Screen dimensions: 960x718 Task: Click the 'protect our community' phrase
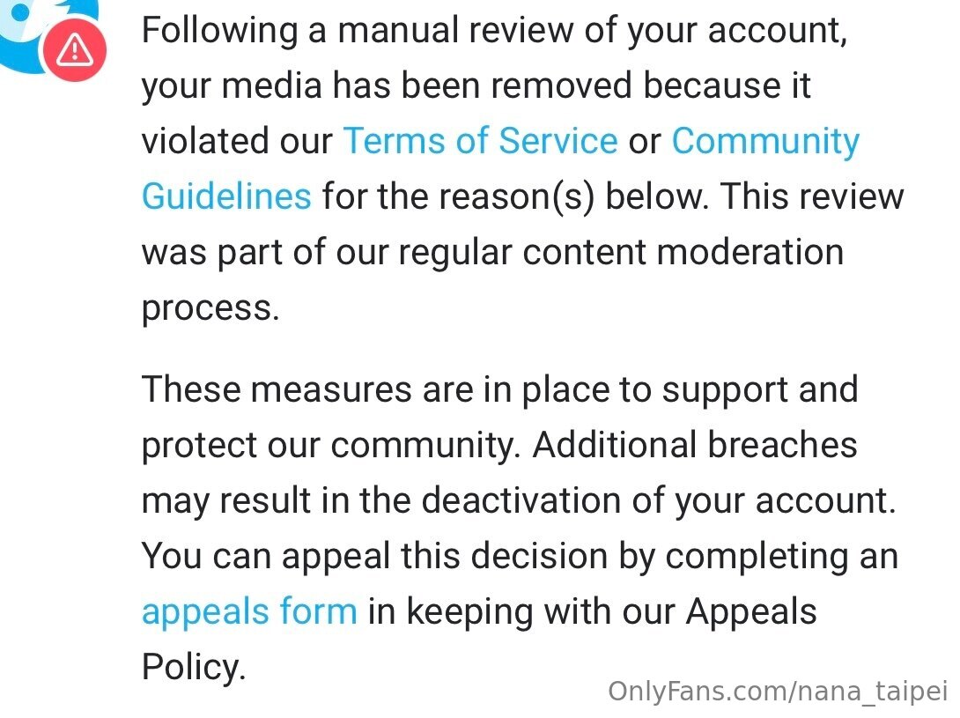click(x=328, y=446)
